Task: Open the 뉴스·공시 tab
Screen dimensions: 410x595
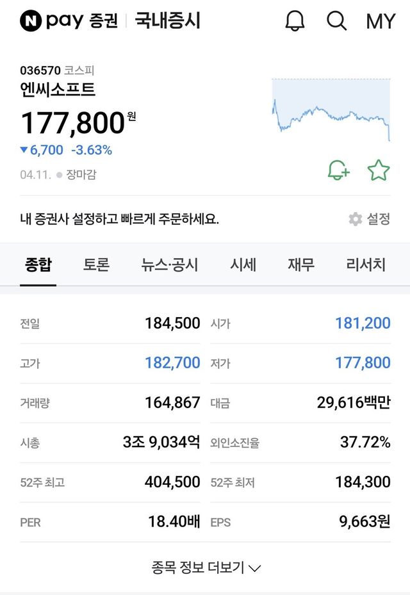Action: coord(170,265)
